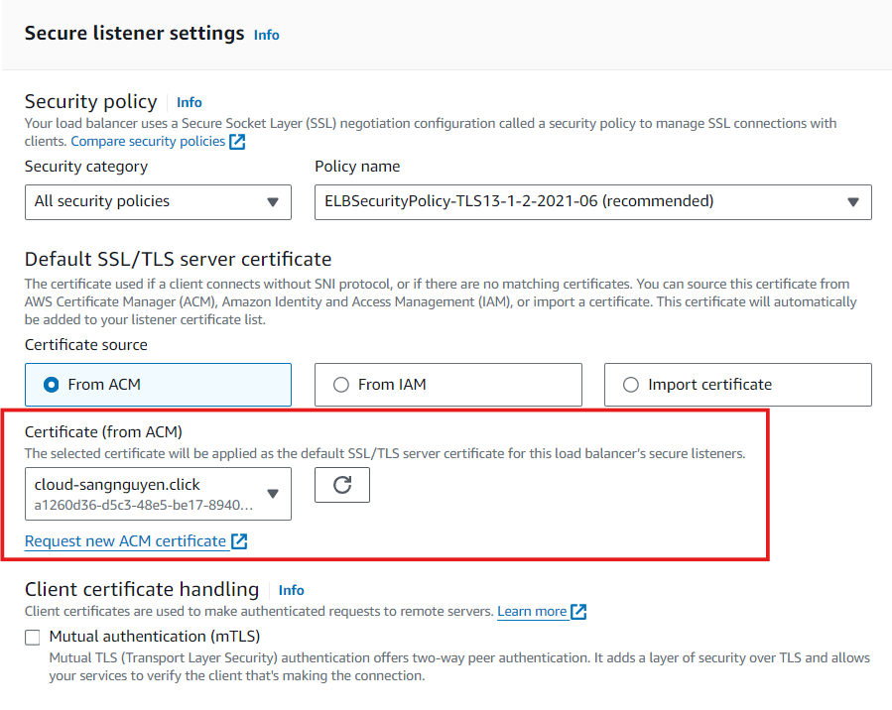Click the All security policies selection text

tap(102, 201)
